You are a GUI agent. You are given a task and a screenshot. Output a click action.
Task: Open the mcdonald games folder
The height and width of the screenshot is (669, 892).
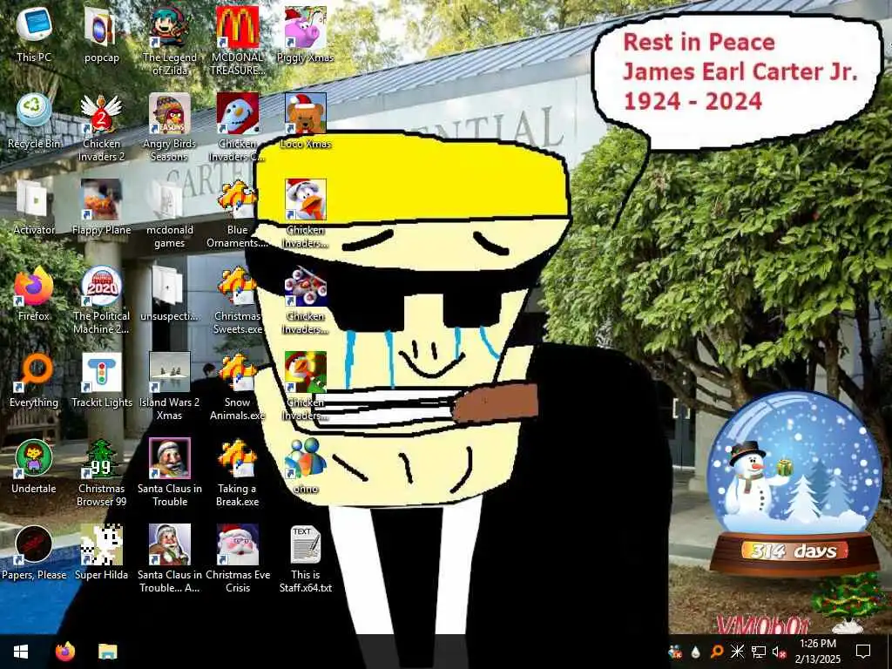[170, 214]
